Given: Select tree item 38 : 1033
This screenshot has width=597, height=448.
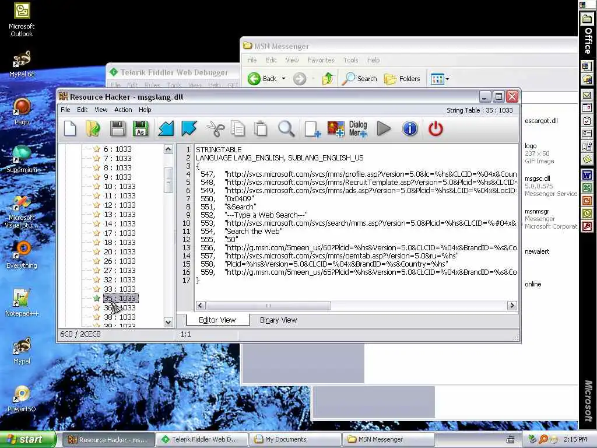Looking at the screenshot, I should point(120,317).
